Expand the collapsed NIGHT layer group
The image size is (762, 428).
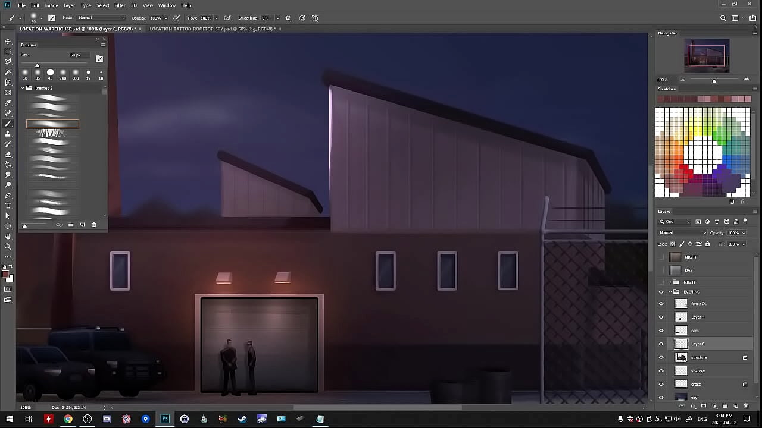tap(670, 282)
